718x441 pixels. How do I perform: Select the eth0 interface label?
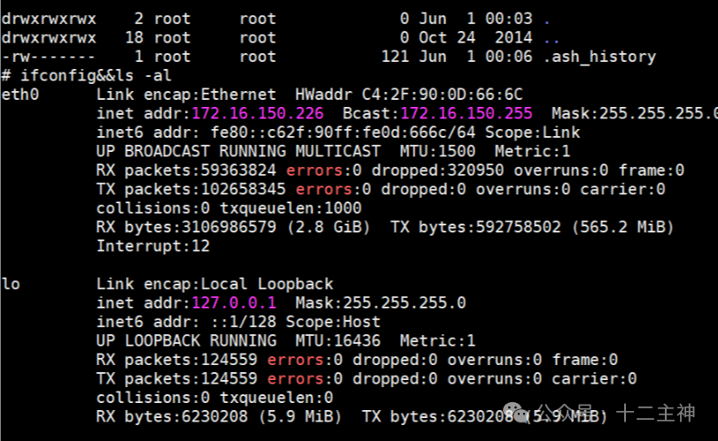point(20,95)
